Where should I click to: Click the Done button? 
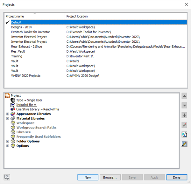[x=177, y=177]
